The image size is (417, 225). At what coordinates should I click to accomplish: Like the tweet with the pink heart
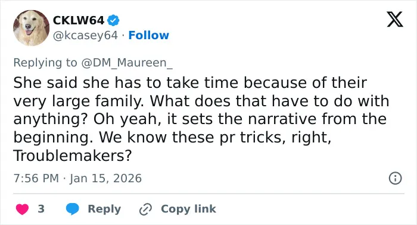(23, 209)
